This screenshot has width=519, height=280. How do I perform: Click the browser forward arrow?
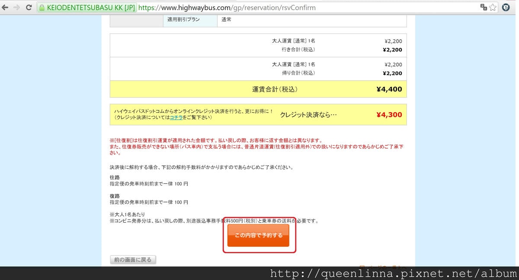click(x=17, y=8)
